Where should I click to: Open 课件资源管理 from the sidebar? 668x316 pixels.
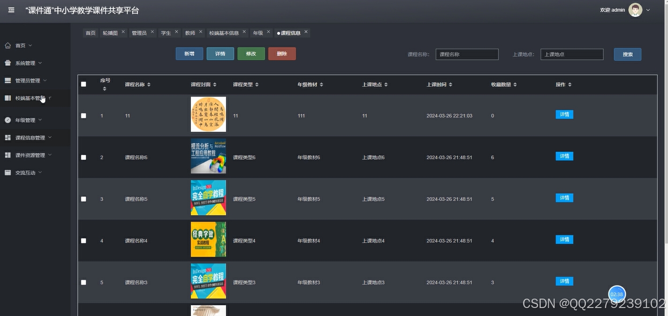point(29,155)
